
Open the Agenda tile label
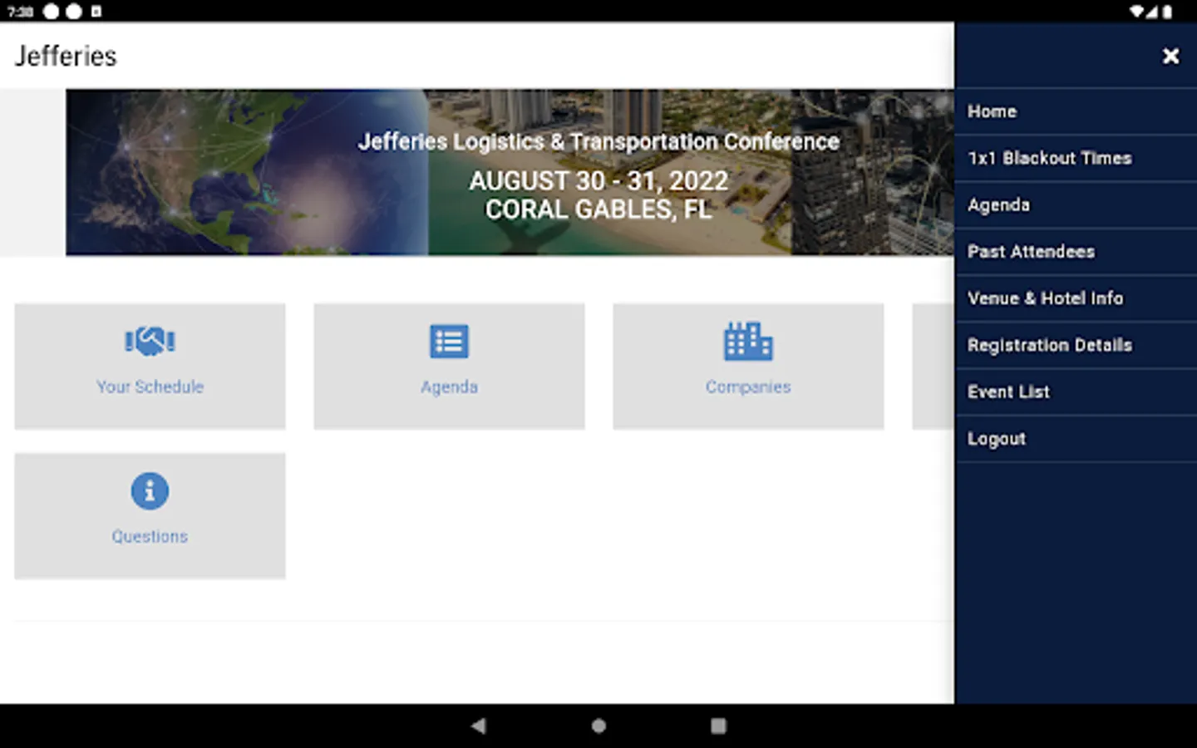click(x=449, y=387)
